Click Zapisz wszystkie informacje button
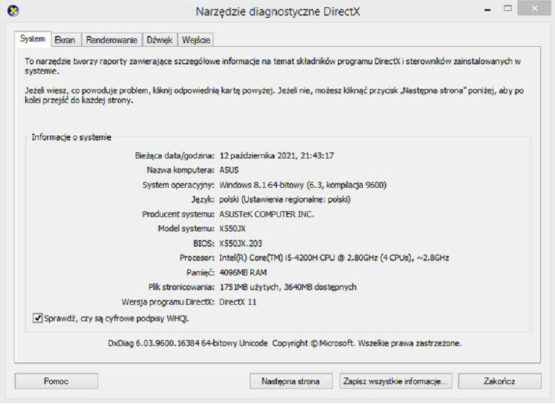This screenshot has width=555, height=405. coord(395,381)
